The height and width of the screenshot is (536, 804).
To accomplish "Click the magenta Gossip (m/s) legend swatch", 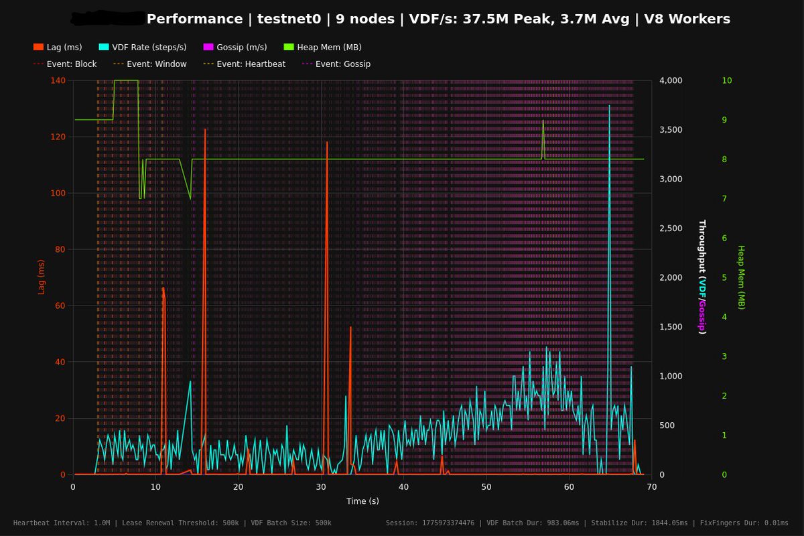I will pos(208,47).
